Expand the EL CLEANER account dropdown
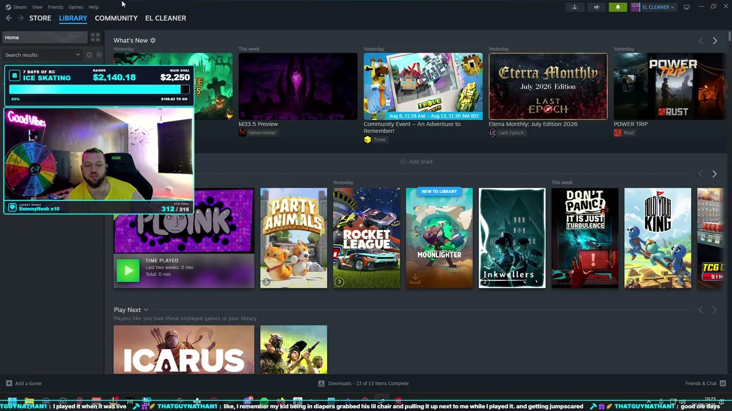 (673, 7)
